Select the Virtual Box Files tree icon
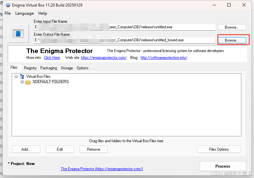The height and width of the screenshot is (178, 254). click(x=22, y=76)
